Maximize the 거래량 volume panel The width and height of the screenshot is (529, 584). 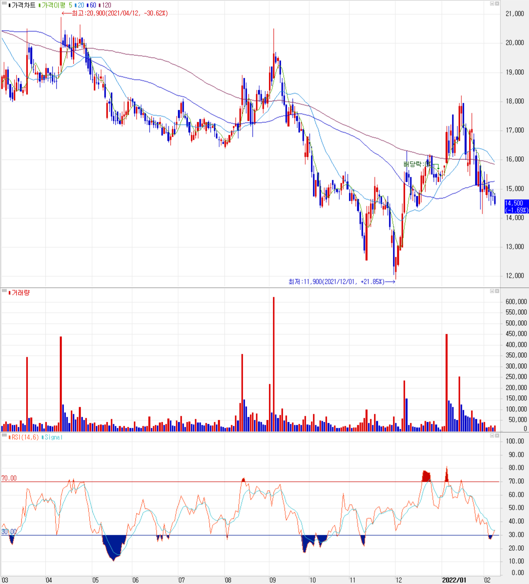(492, 291)
